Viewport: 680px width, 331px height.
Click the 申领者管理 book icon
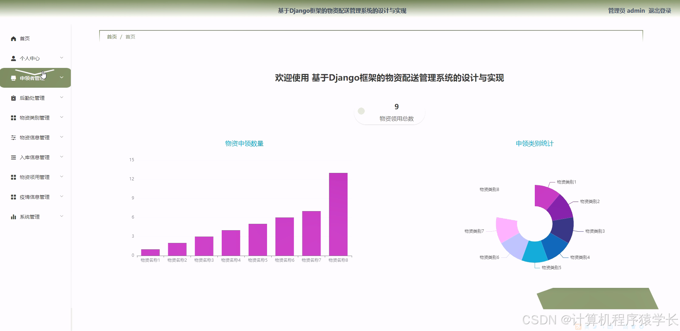pos(13,77)
